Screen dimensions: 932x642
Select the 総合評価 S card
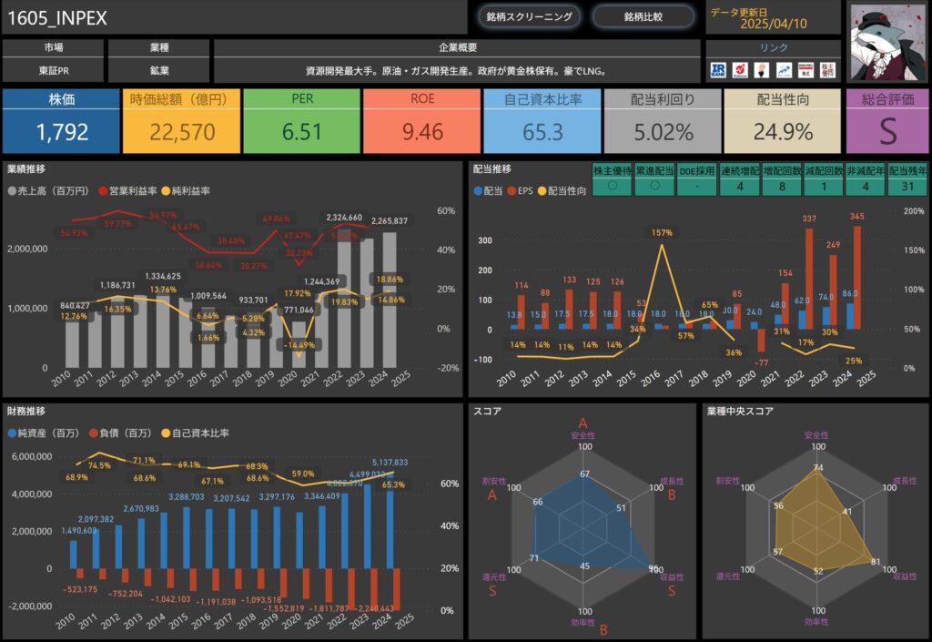pos(886,121)
